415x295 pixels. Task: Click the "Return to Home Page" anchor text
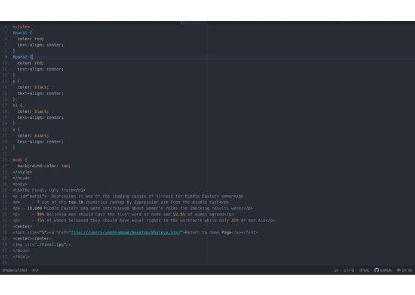point(208,232)
